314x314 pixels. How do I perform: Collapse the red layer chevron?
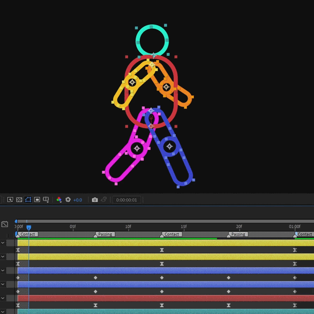coord(3,298)
